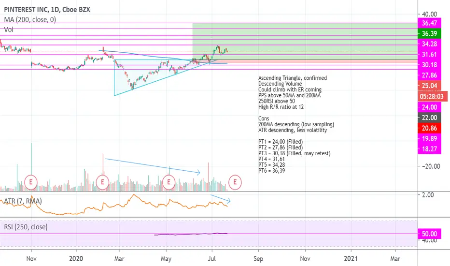Viewport: 450px width, 266px height.
Task: Click the earnings marker above the May label
Action: (x=169, y=182)
